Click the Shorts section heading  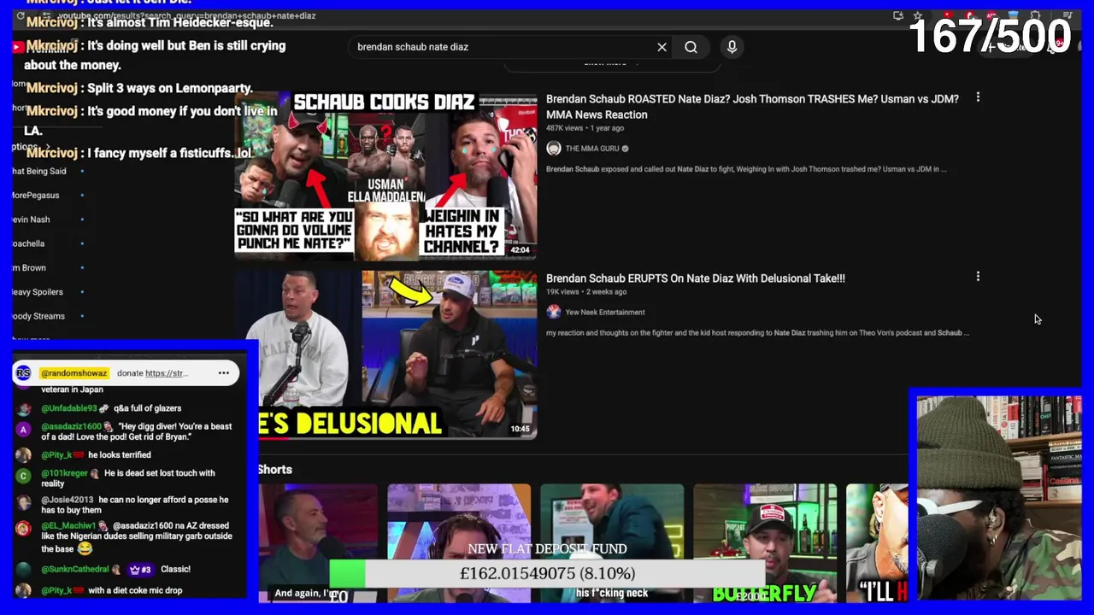tap(274, 470)
